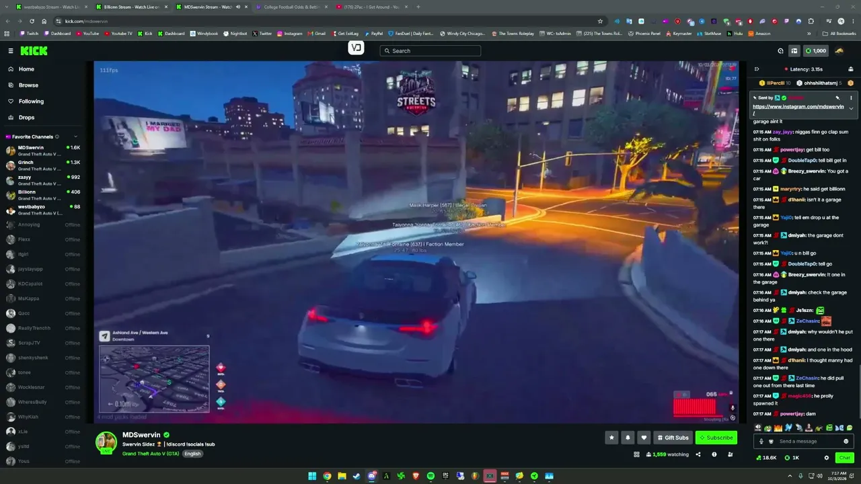Open Windows Start menu on the taskbar
861x484 pixels.
click(x=312, y=476)
